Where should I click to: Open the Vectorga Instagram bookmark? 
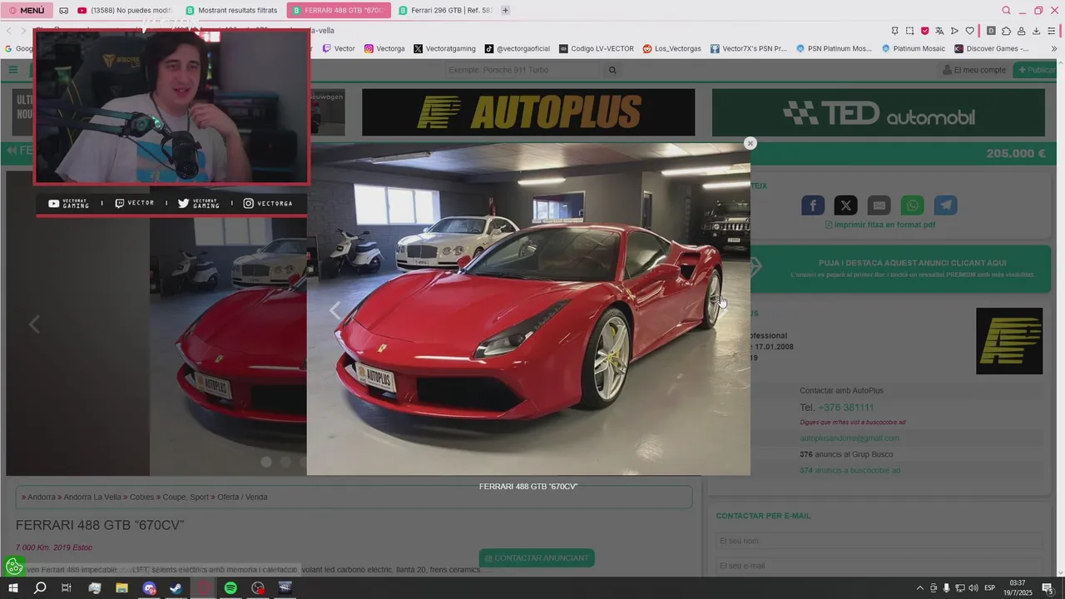coord(384,48)
